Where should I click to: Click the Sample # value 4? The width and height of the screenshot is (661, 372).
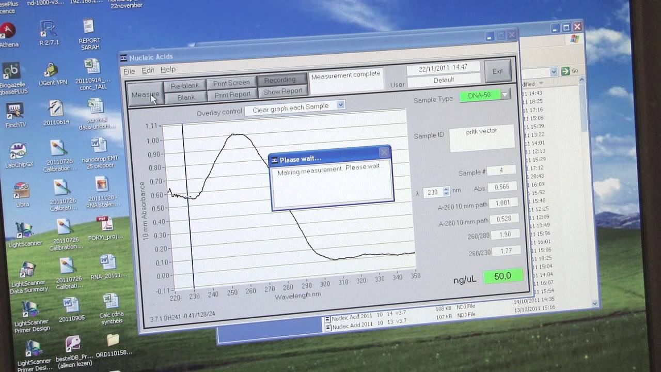[x=500, y=171]
